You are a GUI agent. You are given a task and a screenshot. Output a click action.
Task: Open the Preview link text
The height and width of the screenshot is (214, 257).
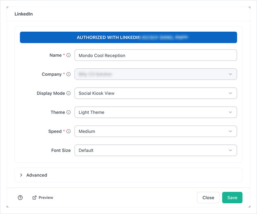(x=46, y=198)
